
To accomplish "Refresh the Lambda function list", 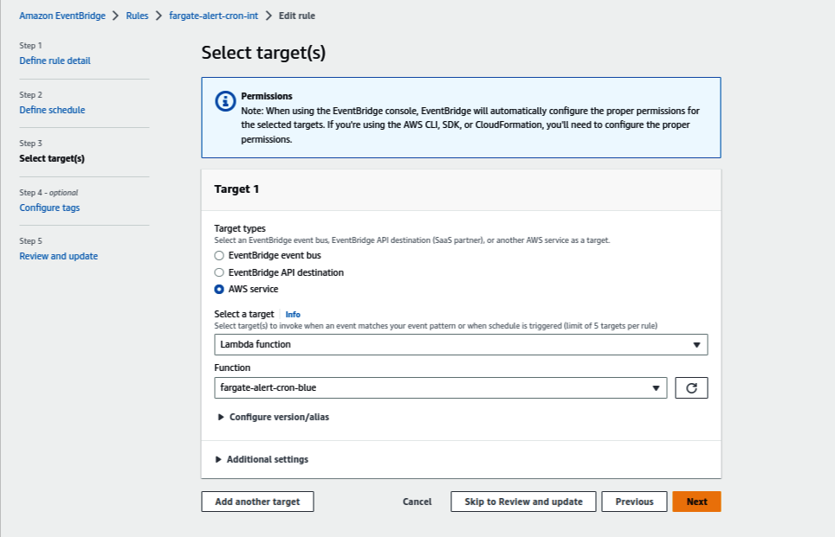I will point(692,387).
